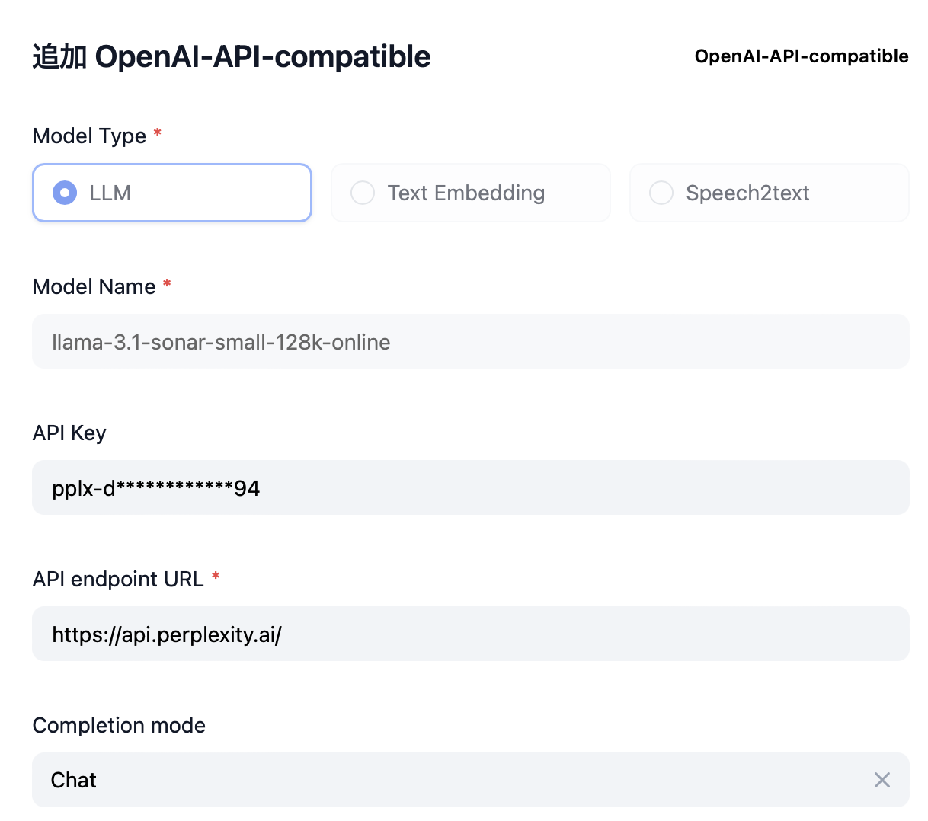Clear the Completion mode selection with X
The height and width of the screenshot is (821, 928).
tap(882, 780)
